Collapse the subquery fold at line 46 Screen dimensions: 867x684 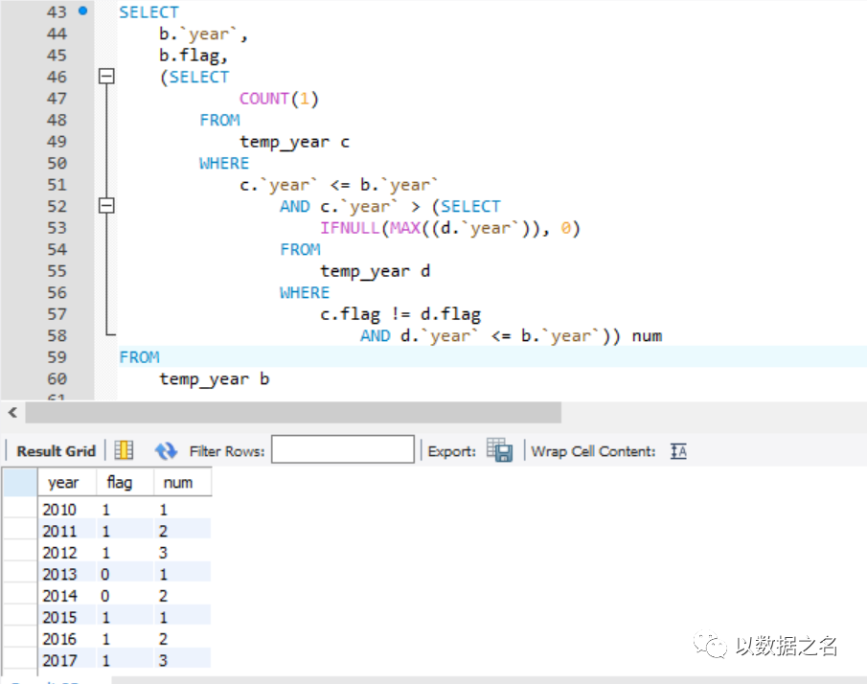pos(106,76)
